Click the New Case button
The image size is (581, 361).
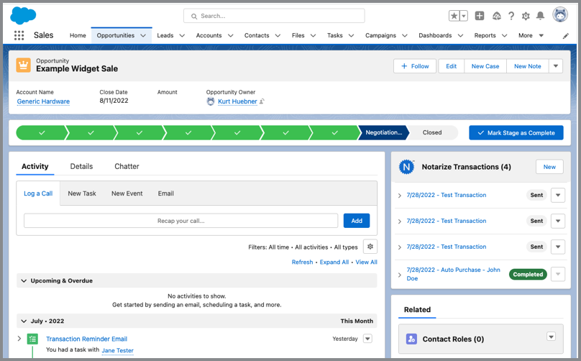pyautogui.click(x=485, y=66)
